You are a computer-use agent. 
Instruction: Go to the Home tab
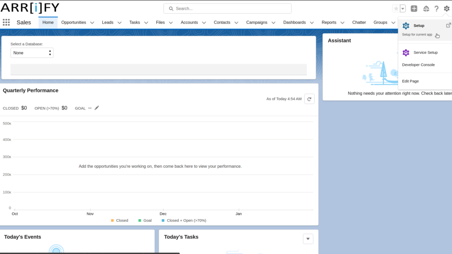pyautogui.click(x=48, y=23)
